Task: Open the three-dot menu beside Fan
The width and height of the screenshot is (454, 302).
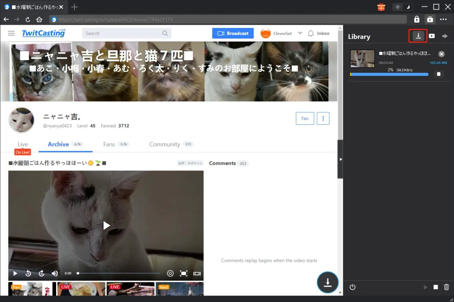Action: (323, 118)
